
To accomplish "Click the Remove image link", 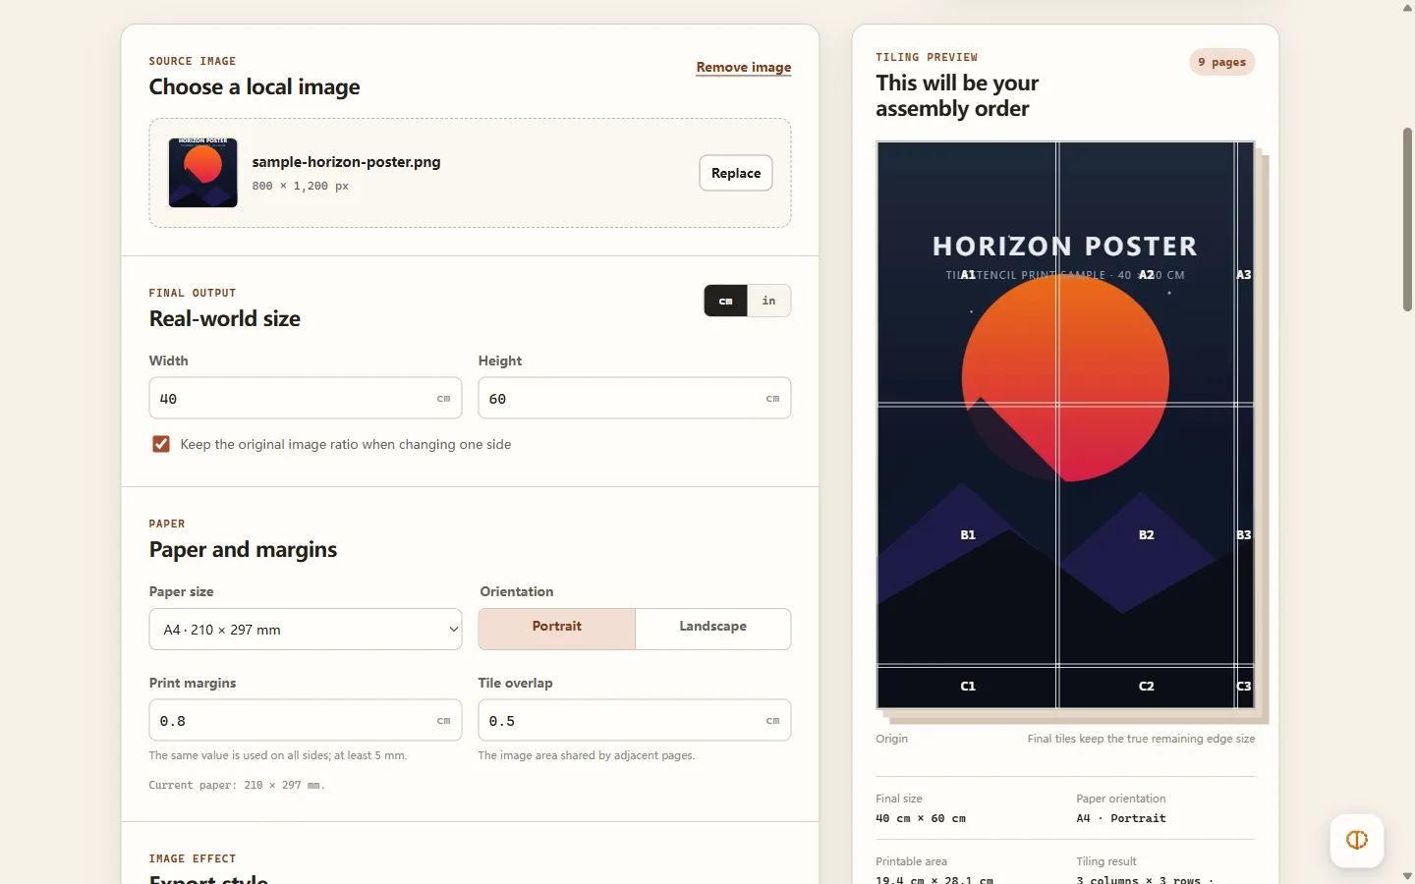I will [x=744, y=67].
